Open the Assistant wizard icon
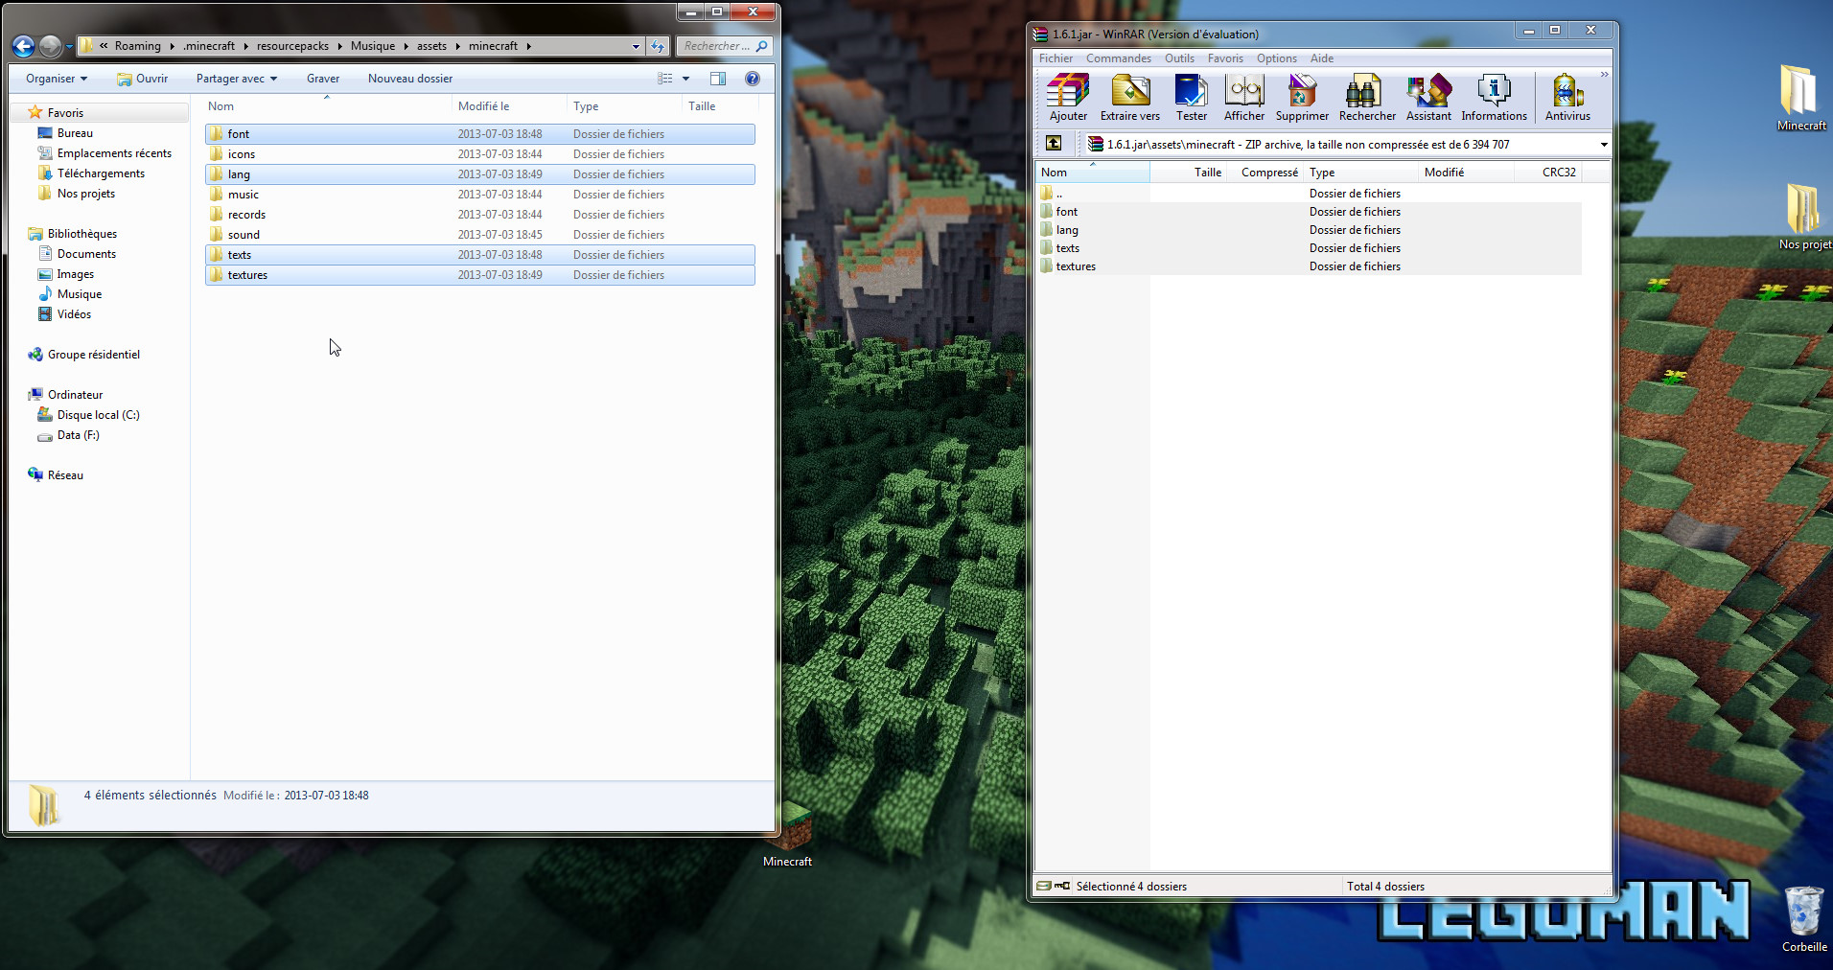 coord(1428,98)
